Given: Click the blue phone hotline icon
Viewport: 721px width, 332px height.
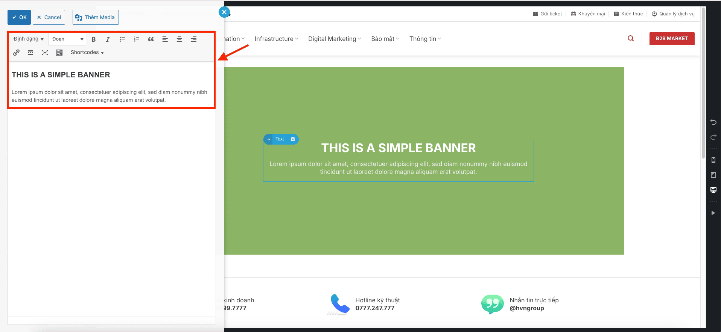Looking at the screenshot, I should click(339, 304).
